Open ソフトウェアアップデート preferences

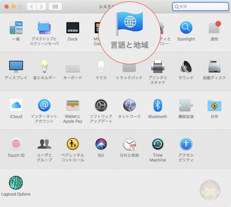101,105
